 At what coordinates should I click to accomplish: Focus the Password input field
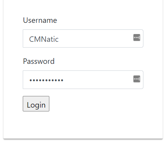pos(83,80)
